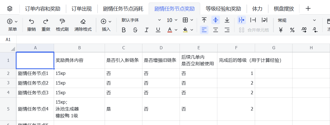
Task: Click cell 奖励具体内容
Action: 79,60
